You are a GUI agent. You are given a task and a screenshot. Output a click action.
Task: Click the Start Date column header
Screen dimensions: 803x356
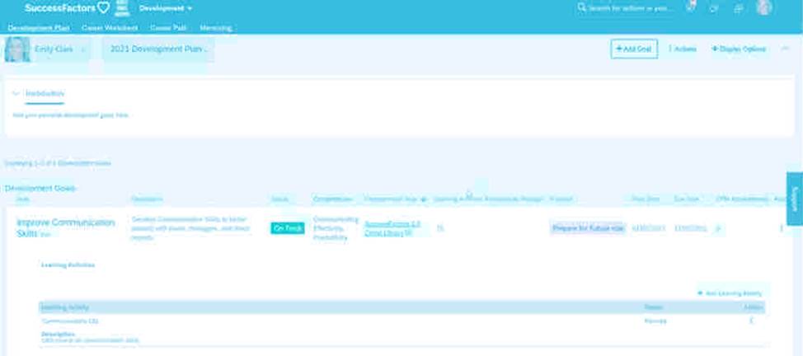click(646, 199)
